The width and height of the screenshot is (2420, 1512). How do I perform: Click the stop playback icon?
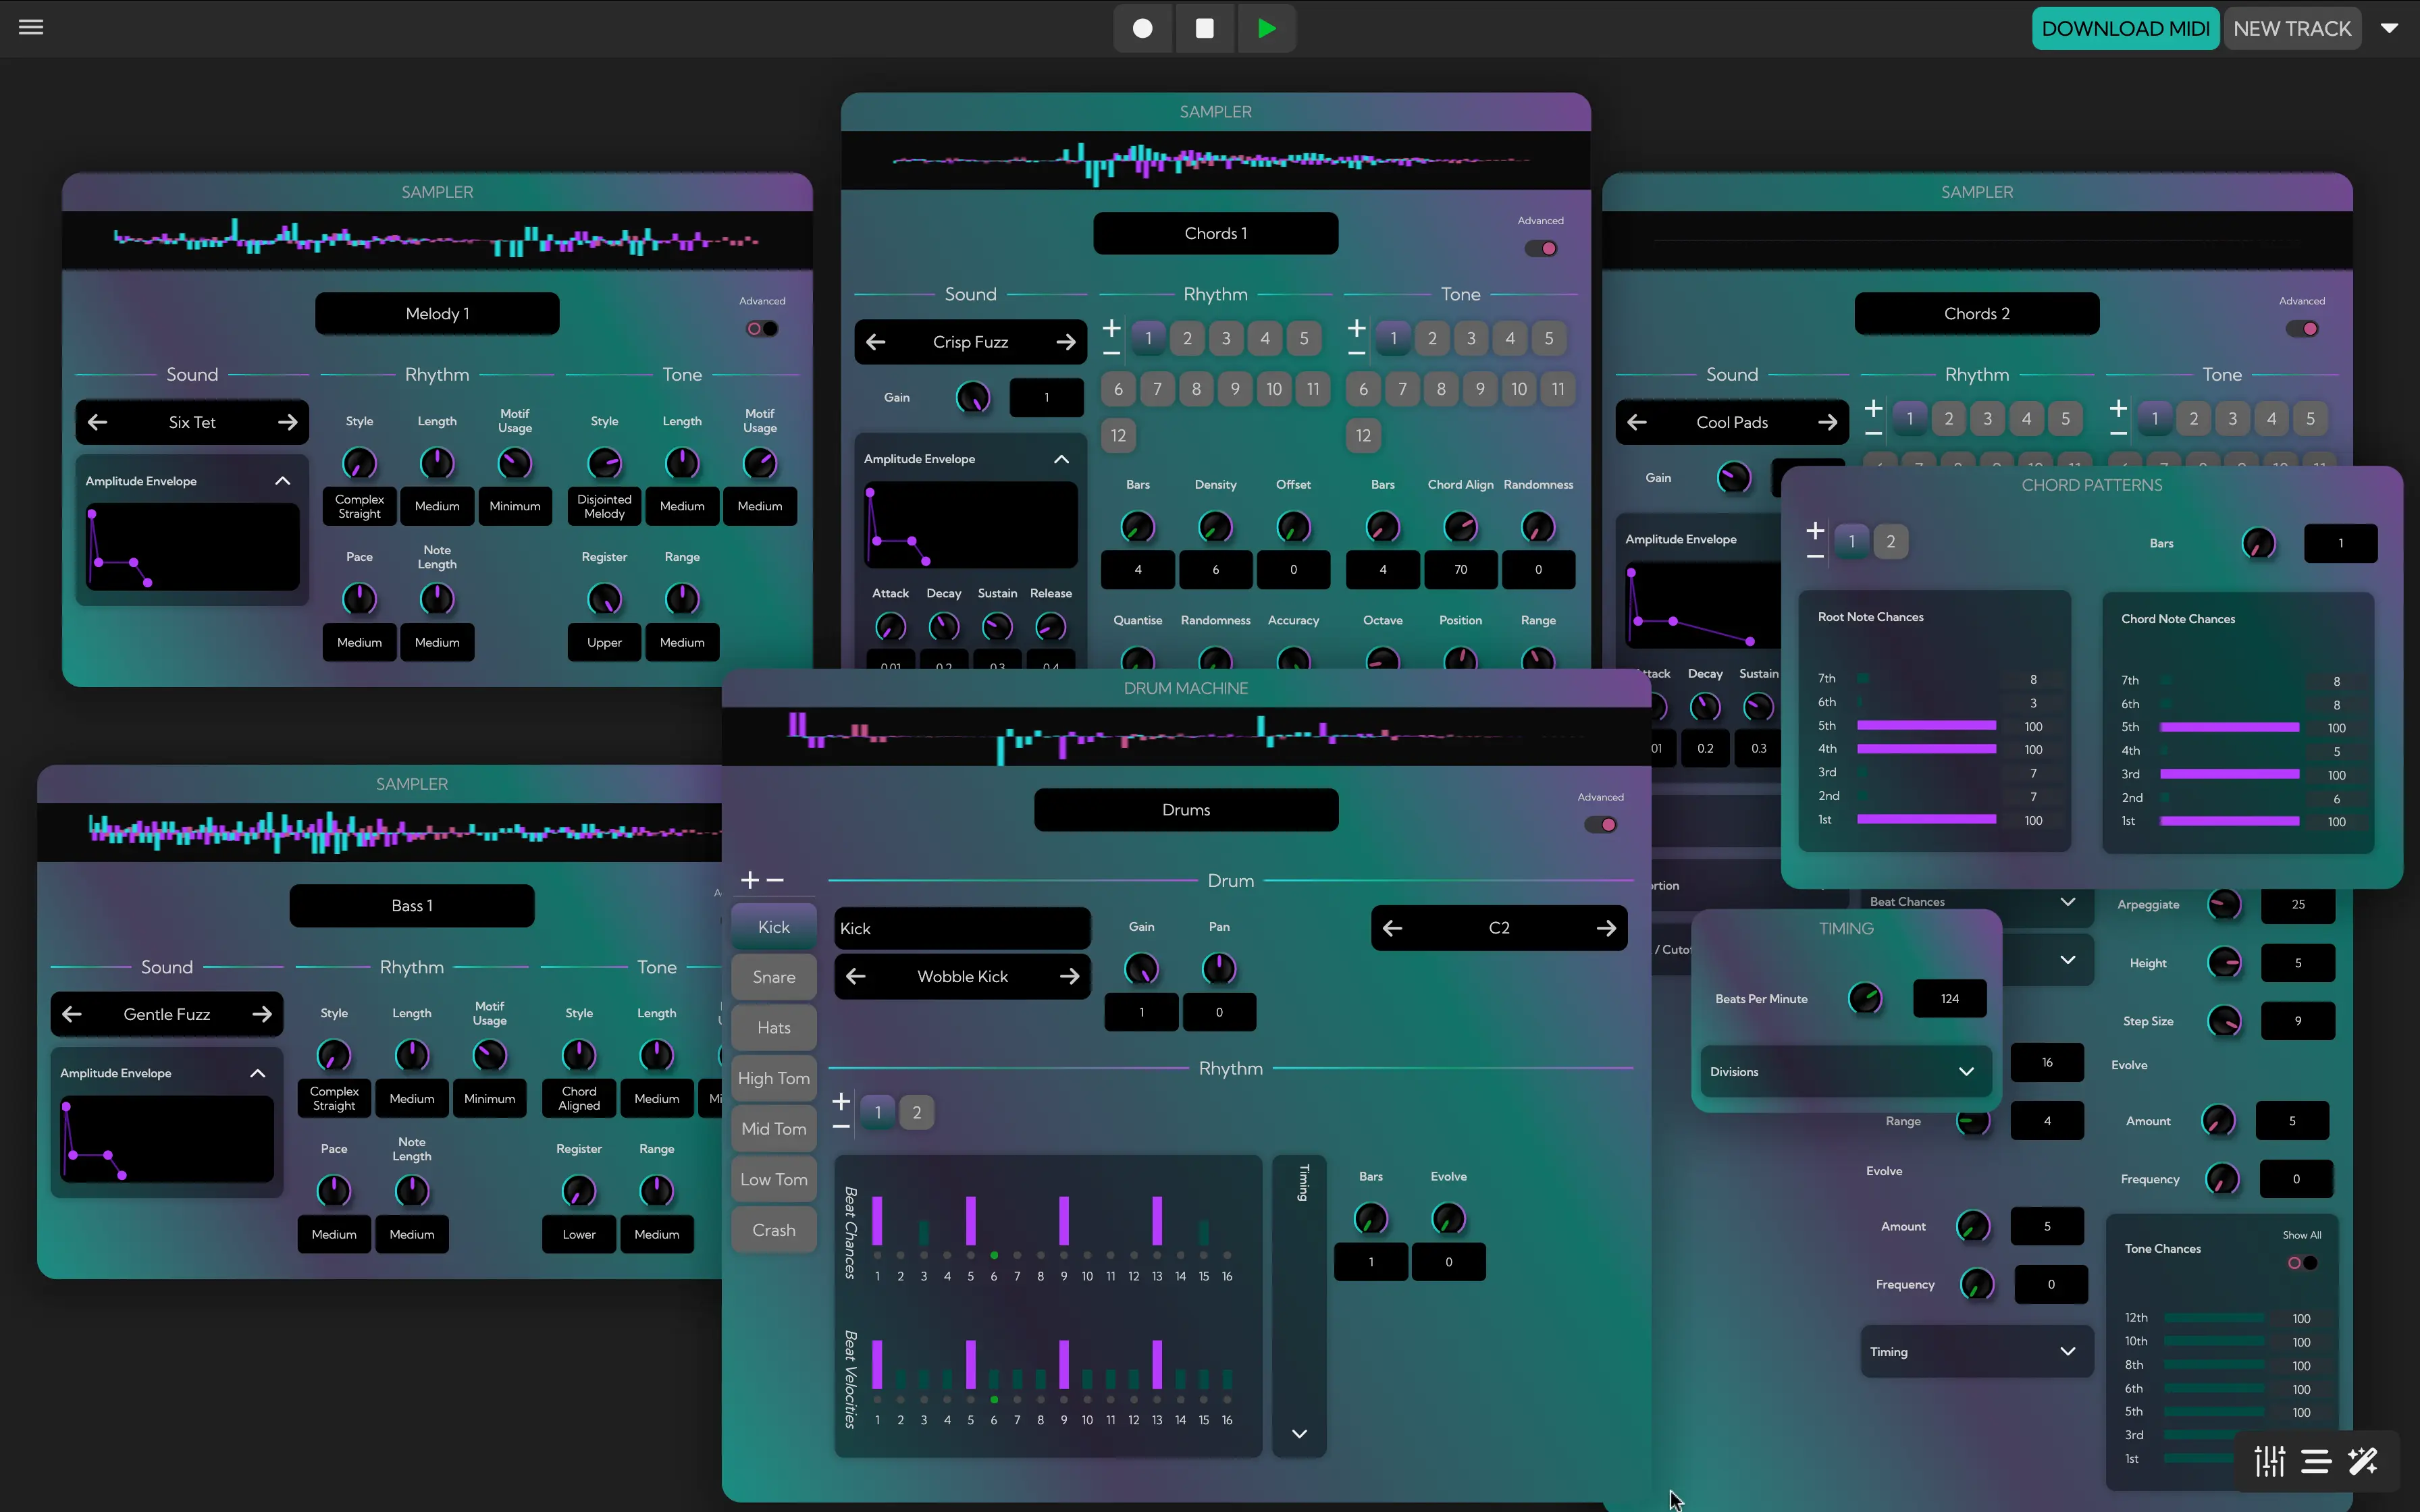coord(1204,28)
